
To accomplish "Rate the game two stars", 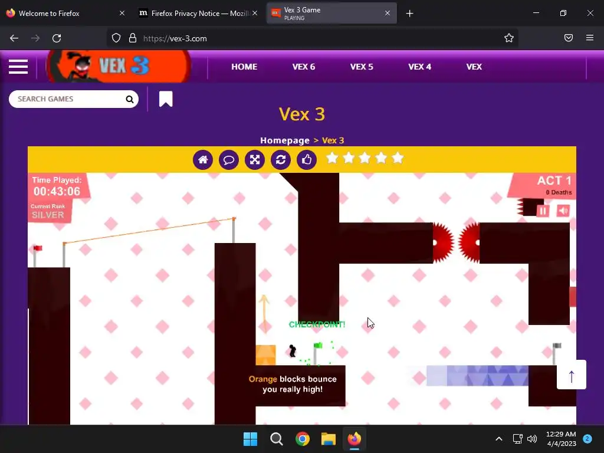I will pos(349,158).
